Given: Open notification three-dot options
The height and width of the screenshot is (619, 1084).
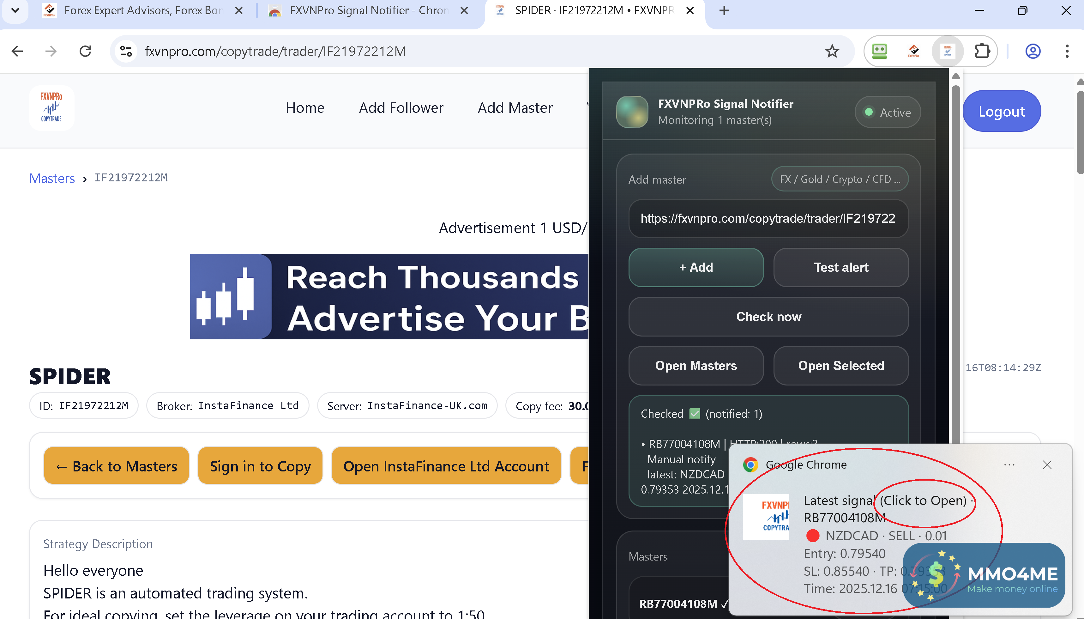Looking at the screenshot, I should click(1009, 465).
